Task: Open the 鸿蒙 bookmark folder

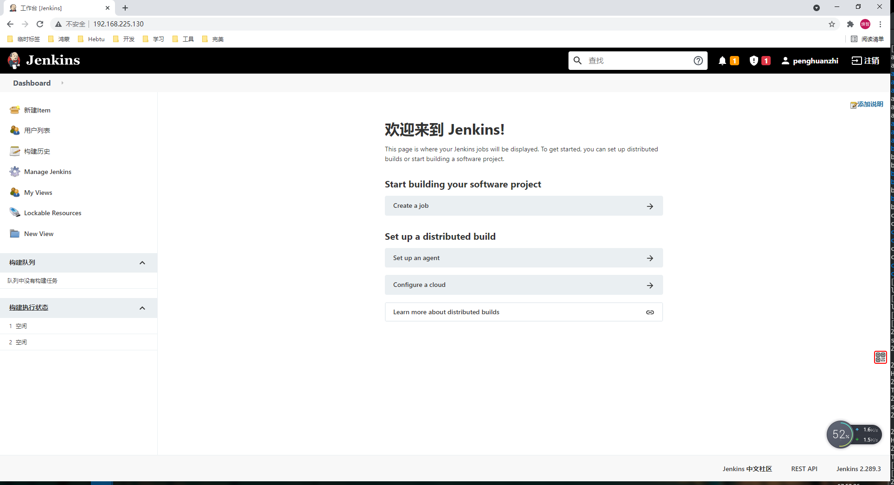Action: click(x=59, y=39)
